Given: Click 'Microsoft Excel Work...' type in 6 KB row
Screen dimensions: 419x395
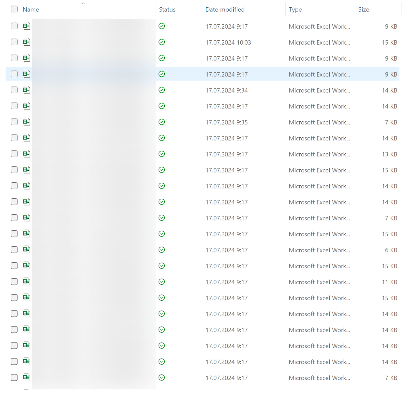Looking at the screenshot, I should click(x=319, y=250).
